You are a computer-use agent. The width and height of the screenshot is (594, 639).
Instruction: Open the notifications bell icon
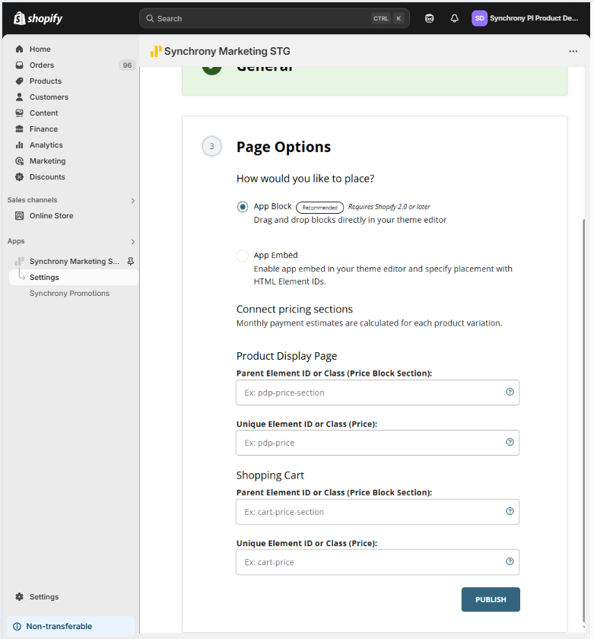coord(455,18)
